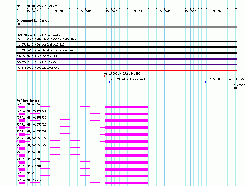
Task: Click the 158654k ruler tick label
Action: click(164, 11)
